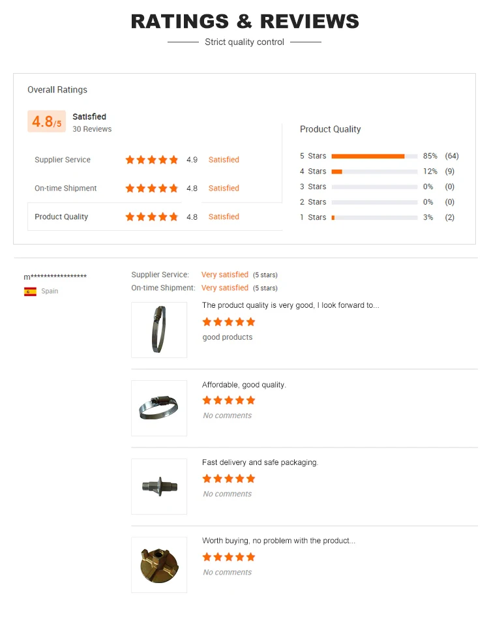Select the Spain flag icon
The height and width of the screenshot is (617, 489).
(x=30, y=291)
